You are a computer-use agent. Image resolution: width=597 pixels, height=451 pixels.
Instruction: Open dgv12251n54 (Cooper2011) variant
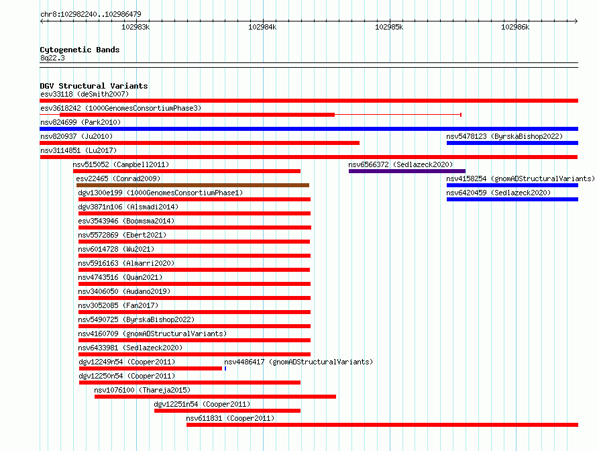202,404
